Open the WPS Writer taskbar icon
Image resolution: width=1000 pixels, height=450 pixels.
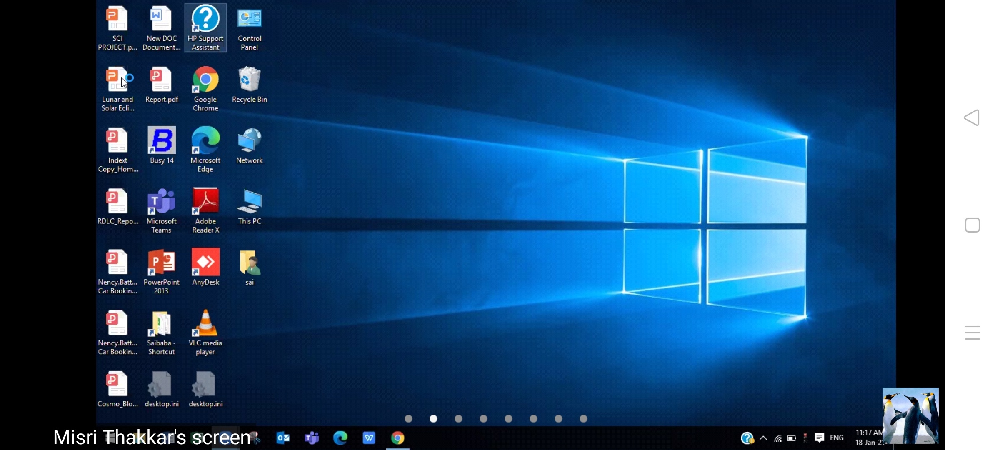pos(369,438)
